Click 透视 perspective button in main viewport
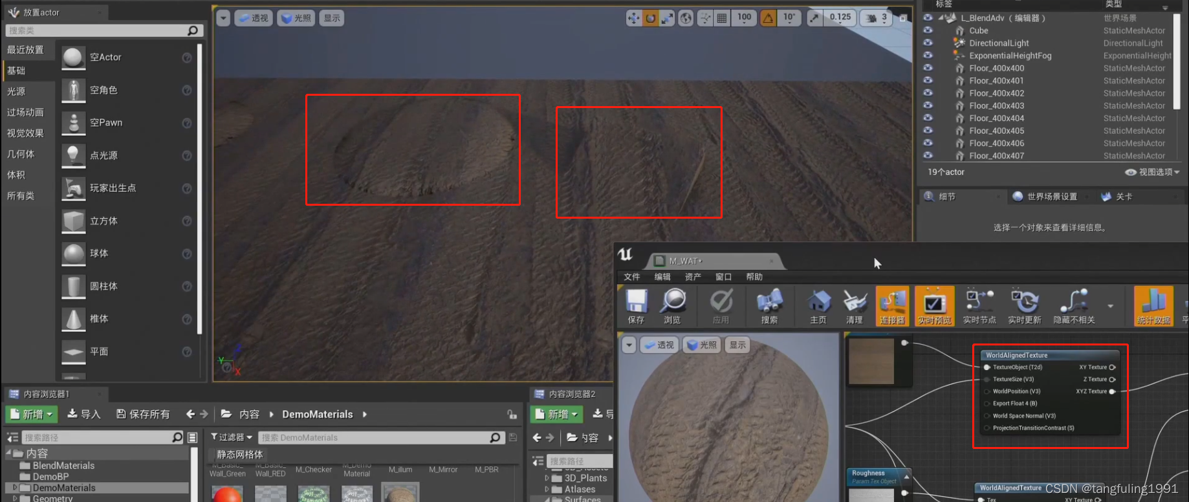Viewport: 1189px width, 502px height. point(252,18)
